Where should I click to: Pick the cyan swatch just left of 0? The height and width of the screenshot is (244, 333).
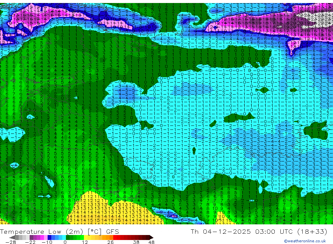tap(64, 238)
